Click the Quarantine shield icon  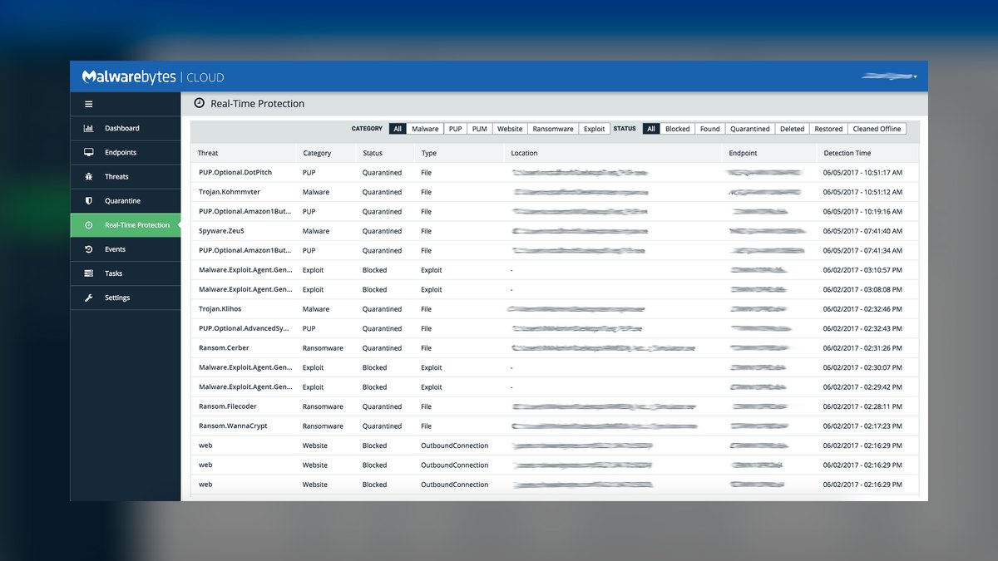(88, 200)
